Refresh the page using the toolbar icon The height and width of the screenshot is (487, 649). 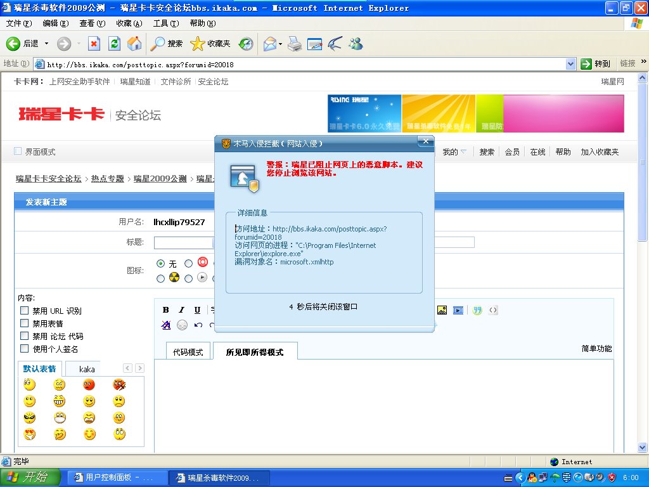pyautogui.click(x=114, y=44)
